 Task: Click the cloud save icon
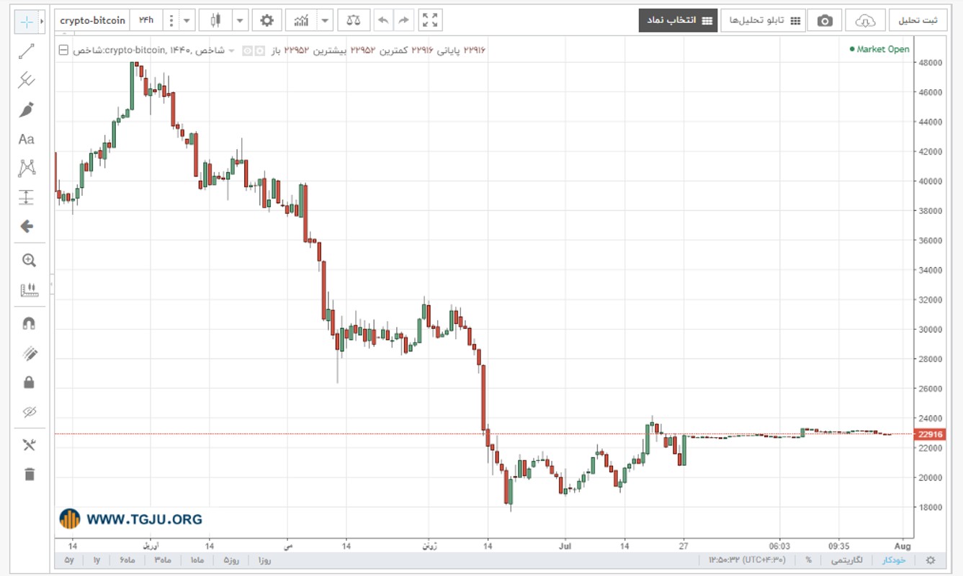pyautogui.click(x=865, y=21)
